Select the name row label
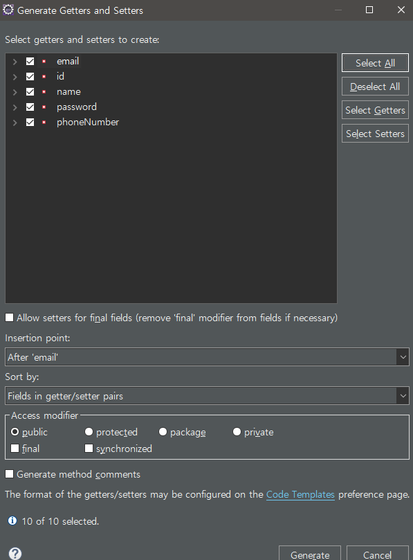 click(x=68, y=92)
